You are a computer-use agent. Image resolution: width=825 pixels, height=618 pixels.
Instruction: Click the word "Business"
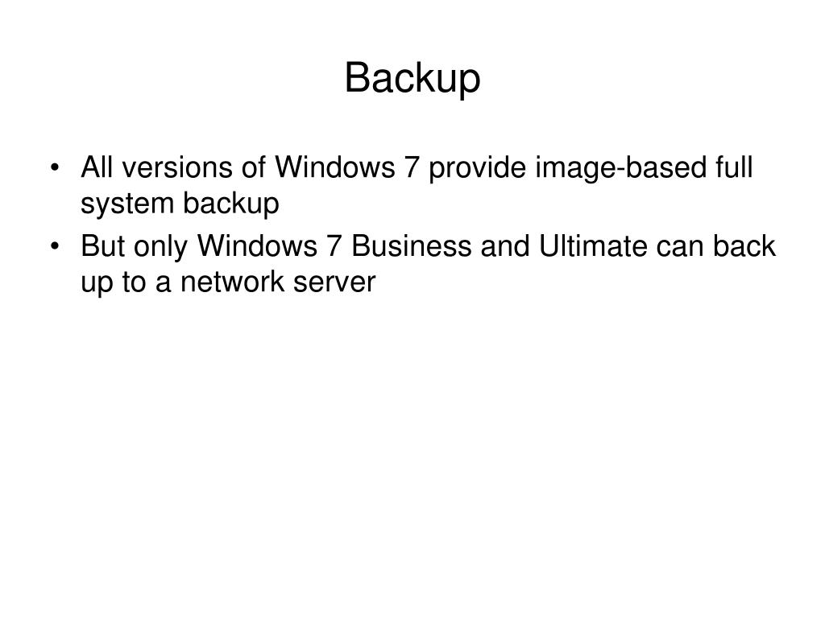411,245
